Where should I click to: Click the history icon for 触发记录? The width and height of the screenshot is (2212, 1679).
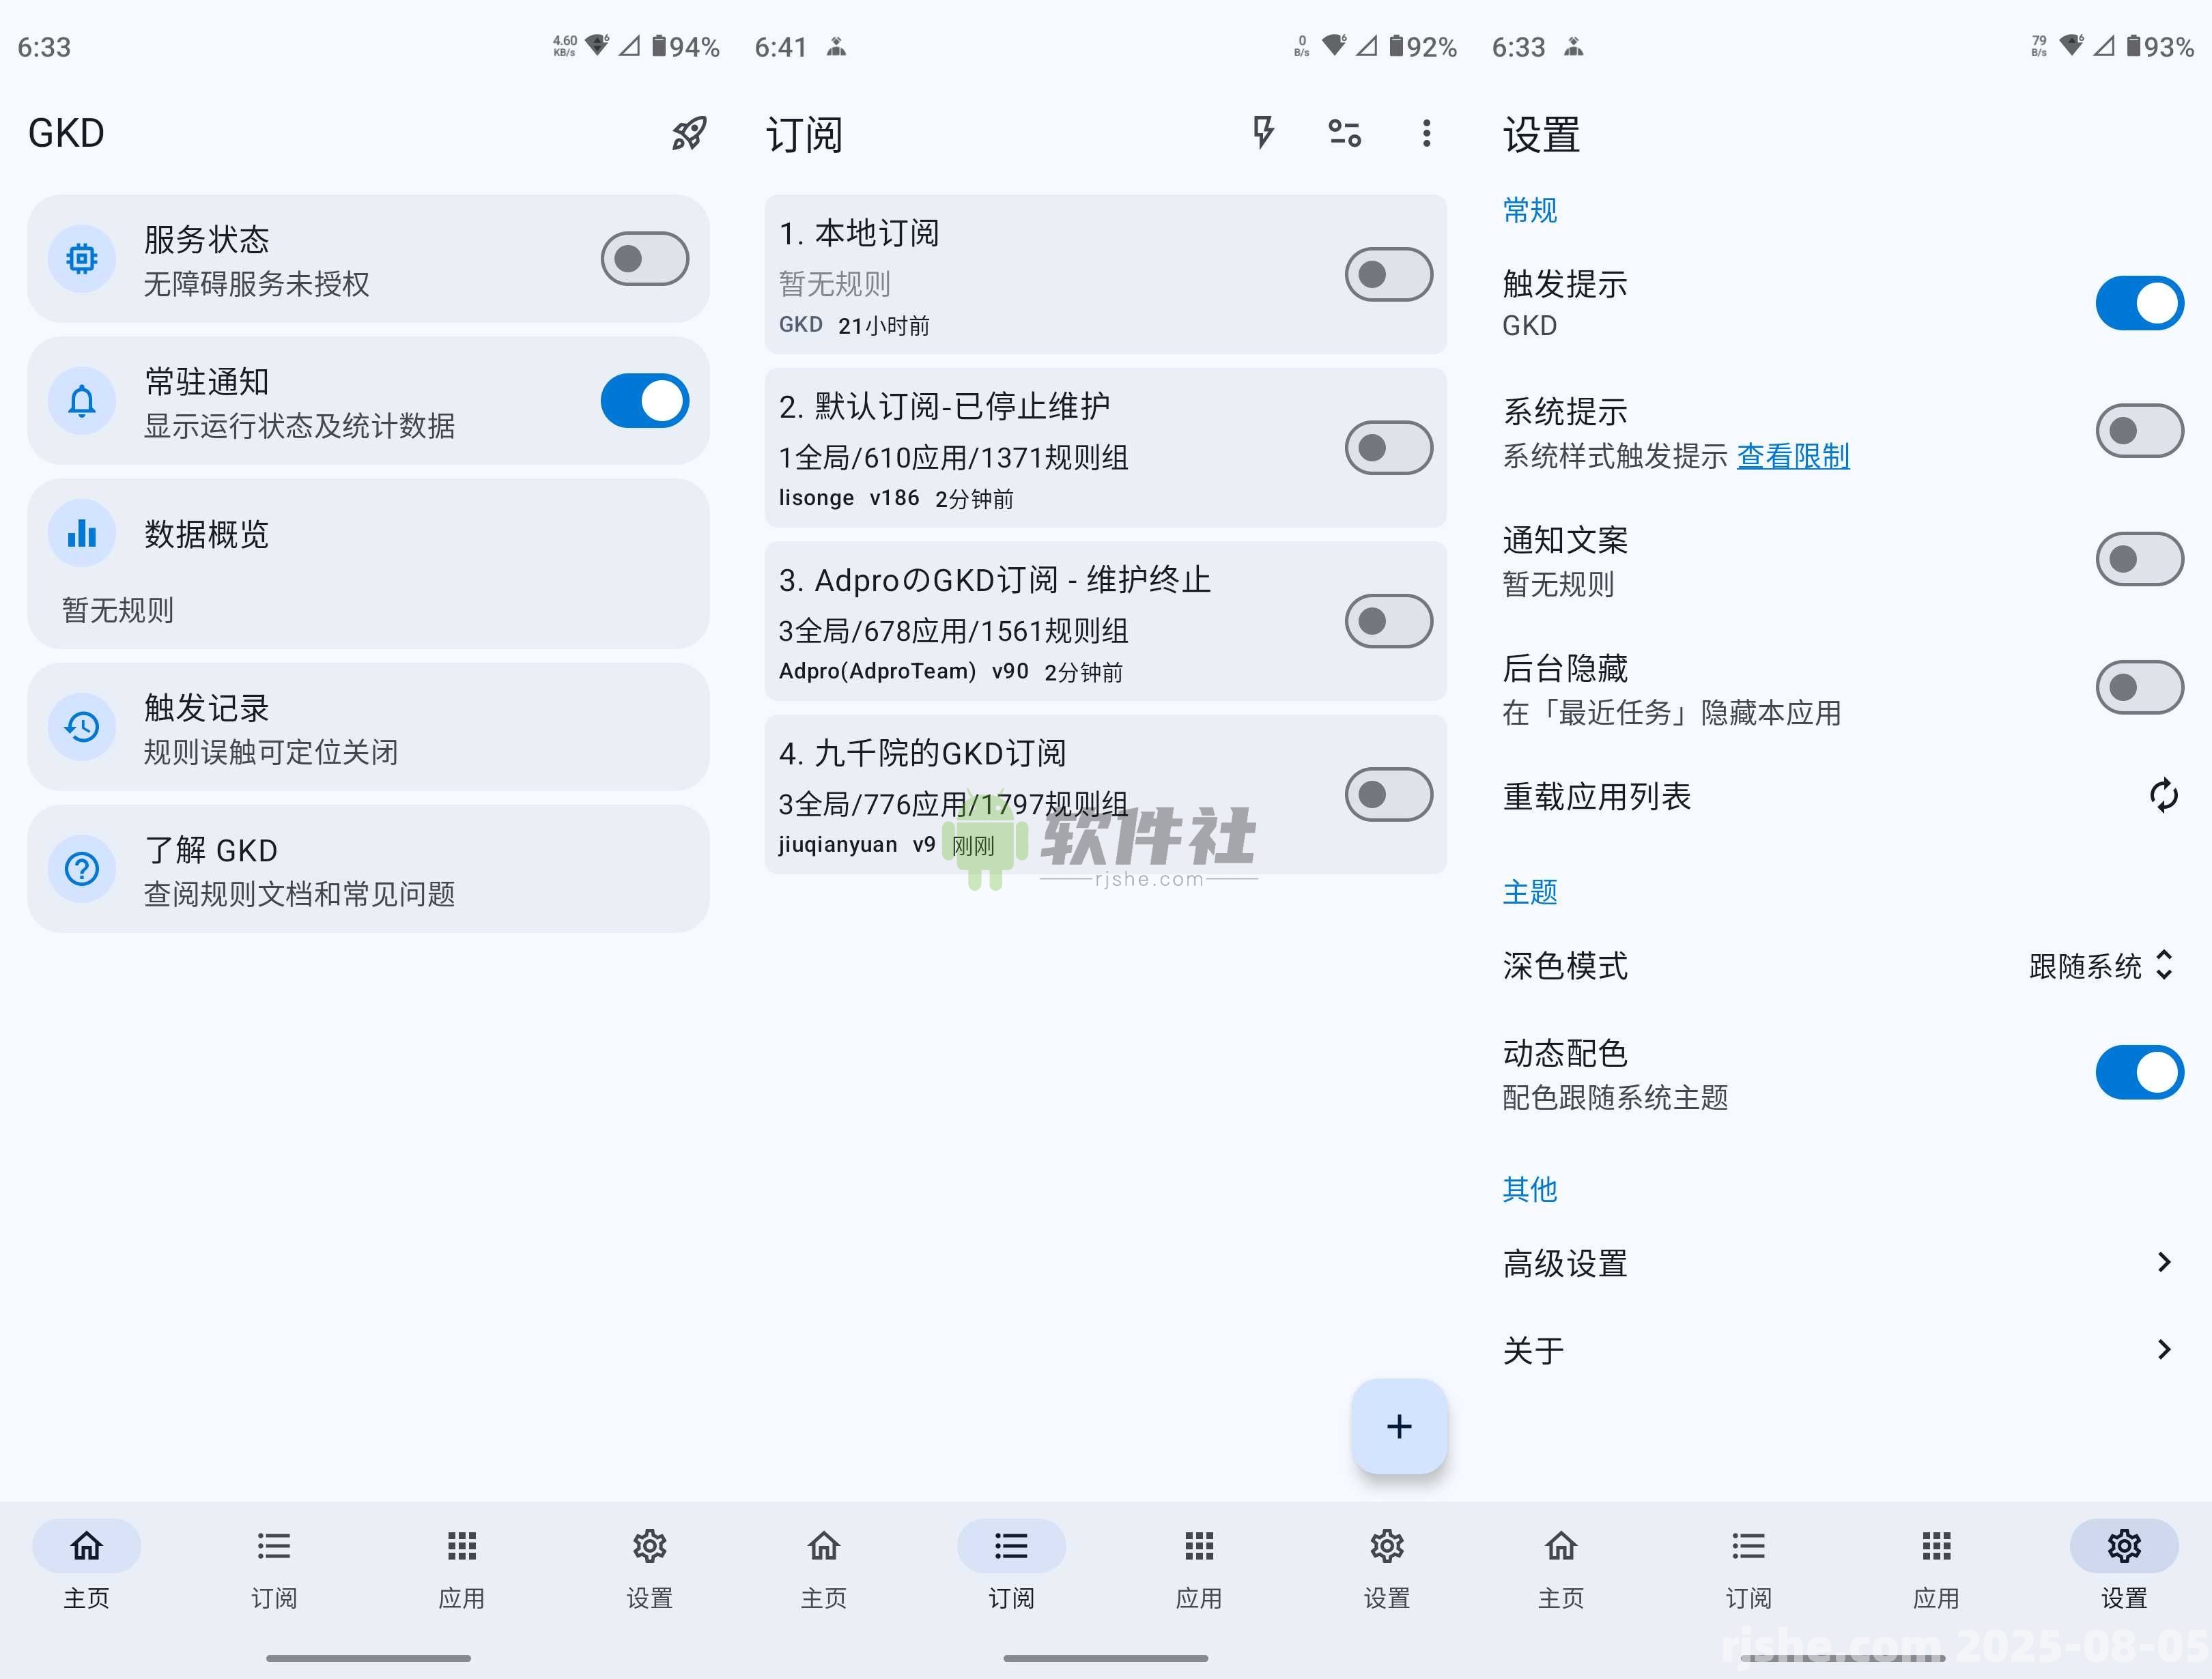click(x=81, y=727)
